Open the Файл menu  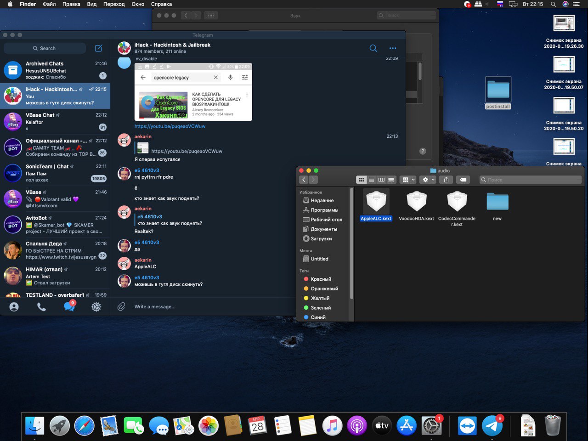point(49,4)
